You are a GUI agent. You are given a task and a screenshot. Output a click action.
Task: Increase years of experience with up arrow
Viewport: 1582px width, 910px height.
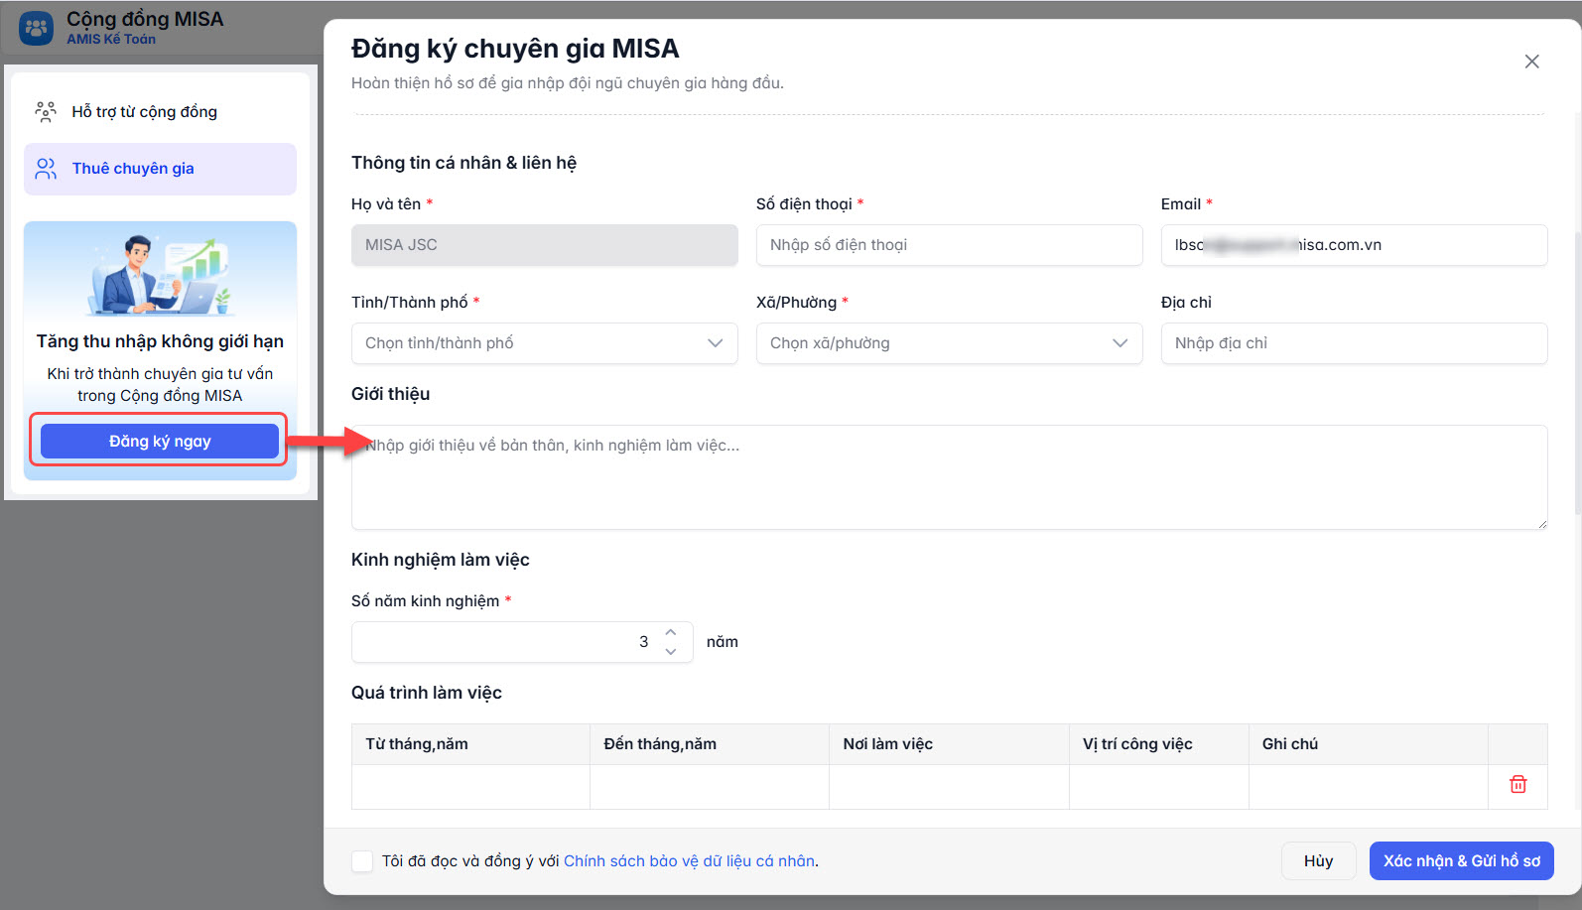tap(671, 632)
